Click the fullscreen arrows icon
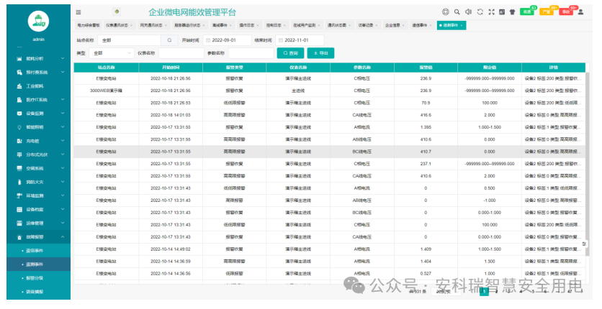Image resolution: width=602 pixels, height=309 pixels. [491, 12]
